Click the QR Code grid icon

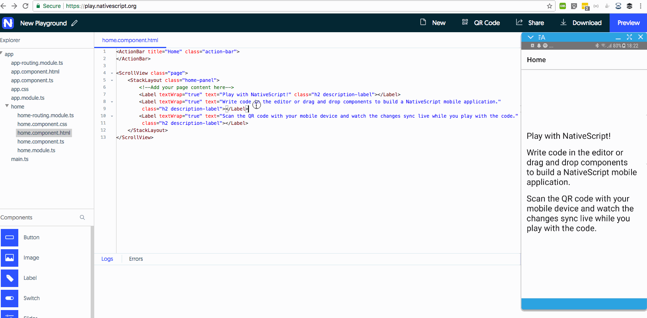pyautogui.click(x=465, y=22)
